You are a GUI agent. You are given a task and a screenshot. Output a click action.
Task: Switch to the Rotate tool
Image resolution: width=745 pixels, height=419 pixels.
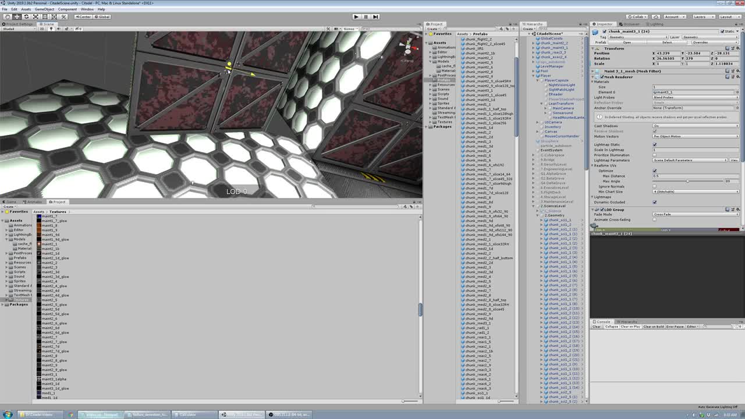26,17
